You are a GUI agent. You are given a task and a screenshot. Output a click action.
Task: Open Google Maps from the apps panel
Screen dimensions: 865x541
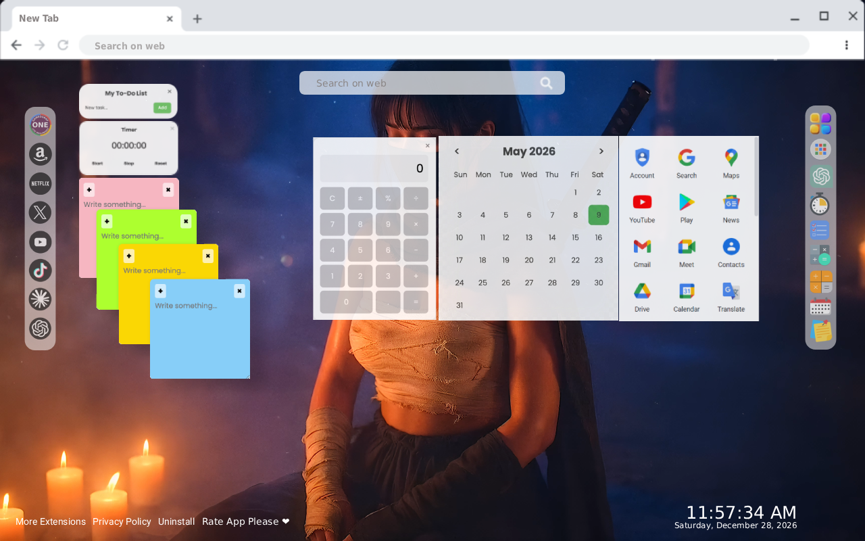tap(731, 164)
